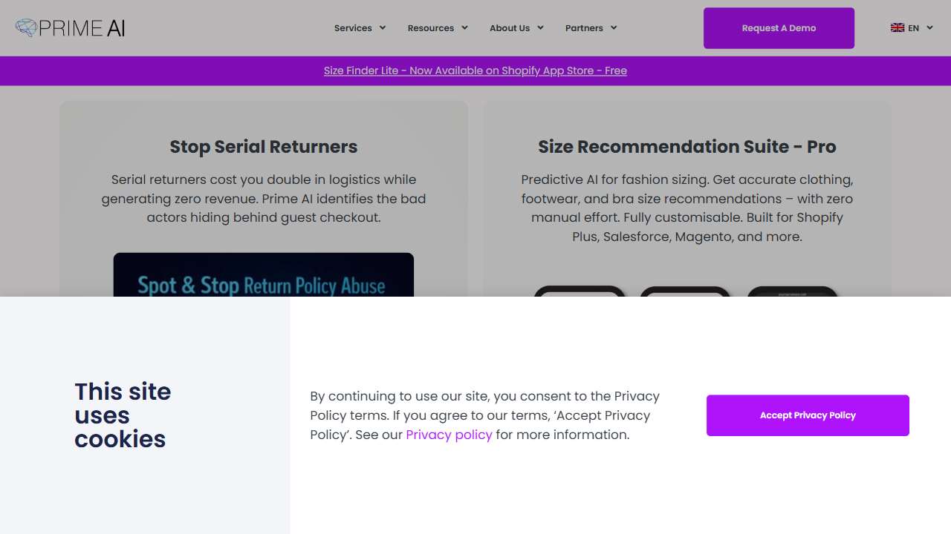Click the Size Recommendation Suite - Pro heading
The width and height of the screenshot is (951, 534).
pyautogui.click(x=687, y=147)
